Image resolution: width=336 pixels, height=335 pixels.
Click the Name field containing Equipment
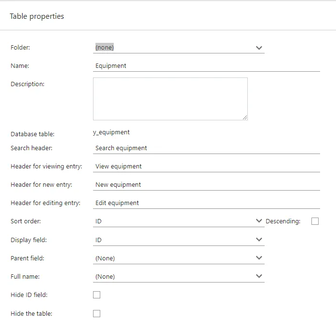click(x=206, y=66)
